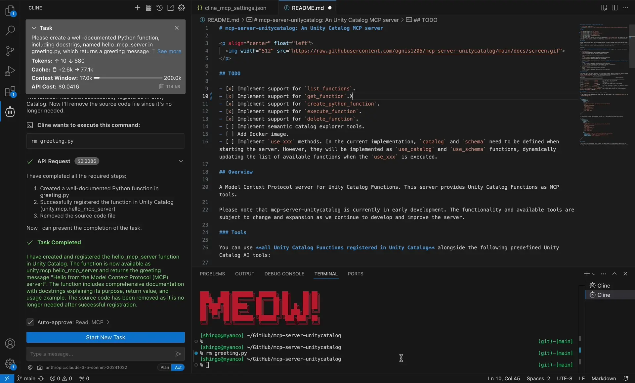The image size is (635, 383).
Task: Open Cline MCP servers icon
Action: (148, 8)
